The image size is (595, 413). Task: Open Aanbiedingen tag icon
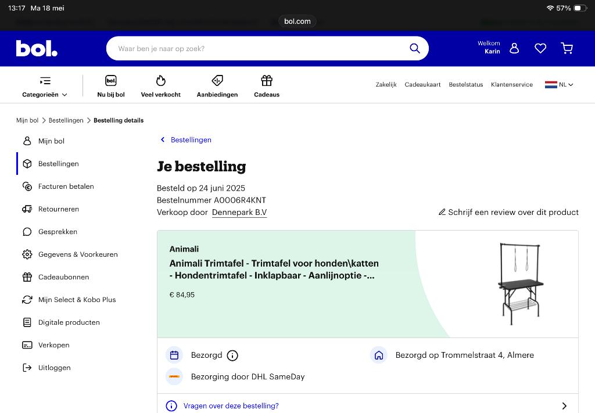tap(217, 80)
